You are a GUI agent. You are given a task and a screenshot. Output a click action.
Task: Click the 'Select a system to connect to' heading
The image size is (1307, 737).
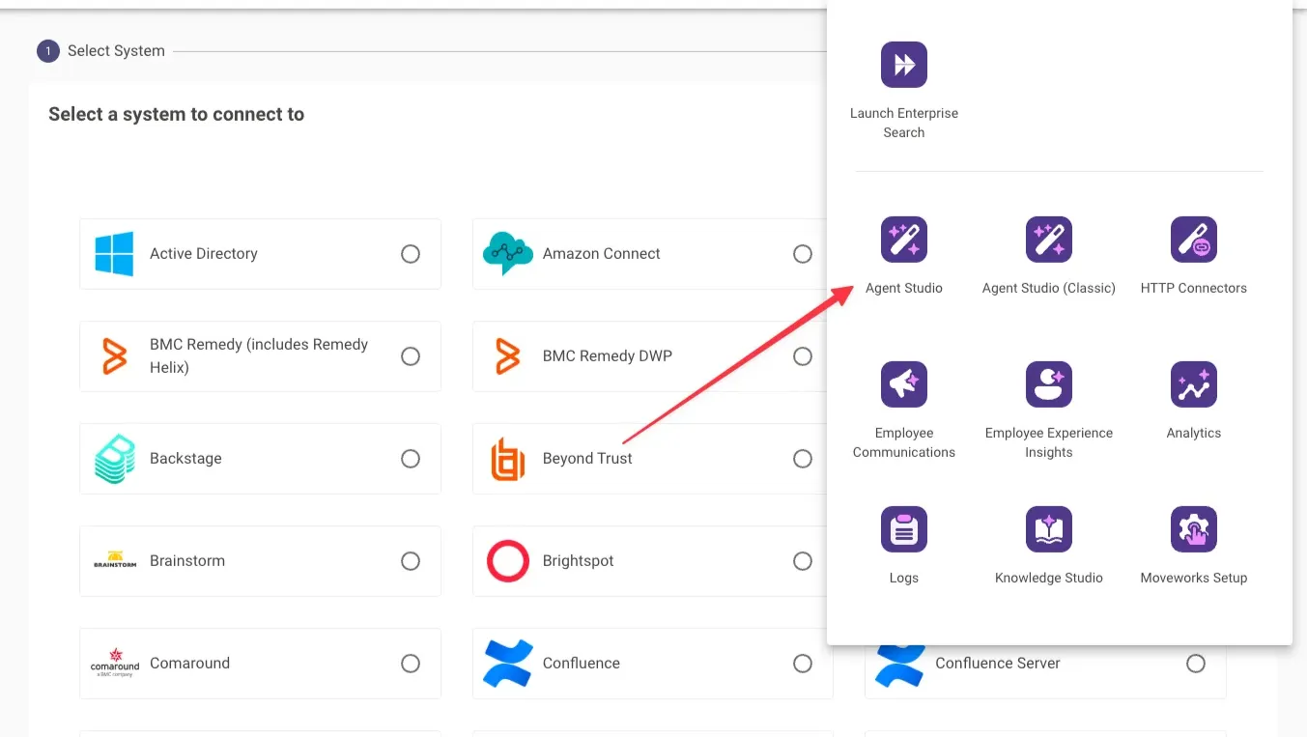[x=177, y=114]
